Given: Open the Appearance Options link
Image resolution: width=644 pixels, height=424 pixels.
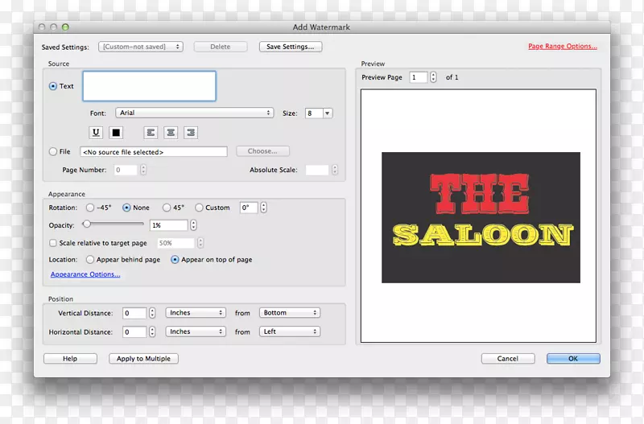Looking at the screenshot, I should pyautogui.click(x=85, y=275).
